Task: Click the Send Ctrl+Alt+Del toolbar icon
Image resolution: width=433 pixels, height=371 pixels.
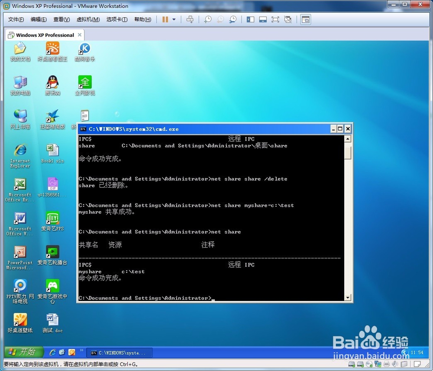Action: click(x=190, y=19)
